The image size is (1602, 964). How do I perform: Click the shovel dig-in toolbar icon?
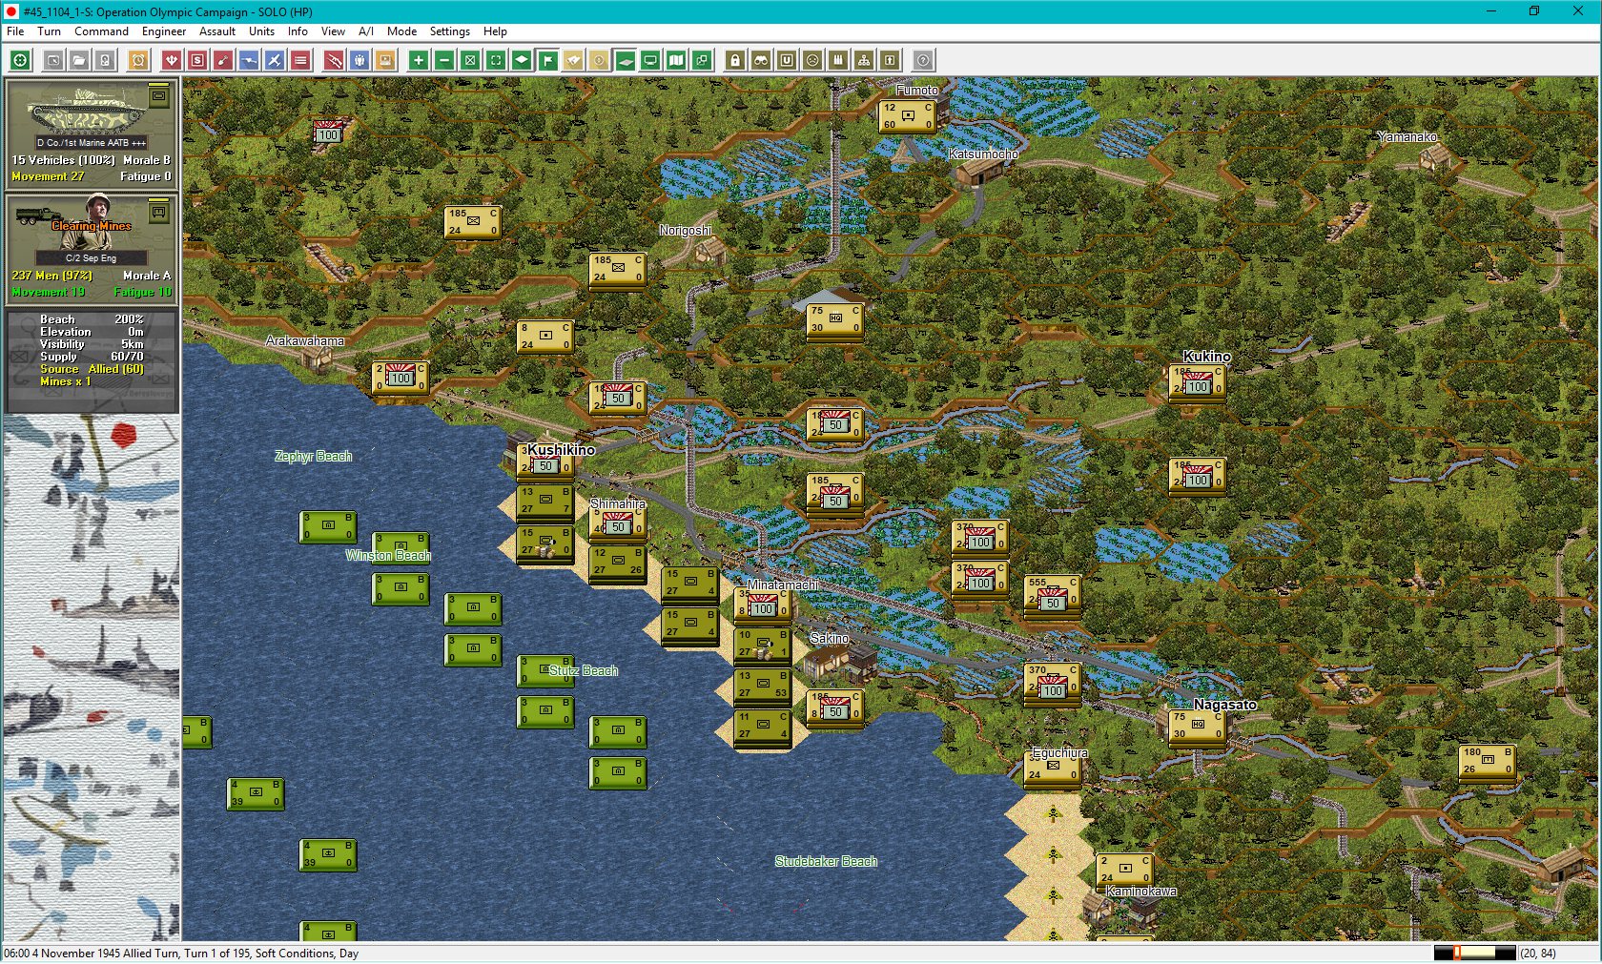223,60
